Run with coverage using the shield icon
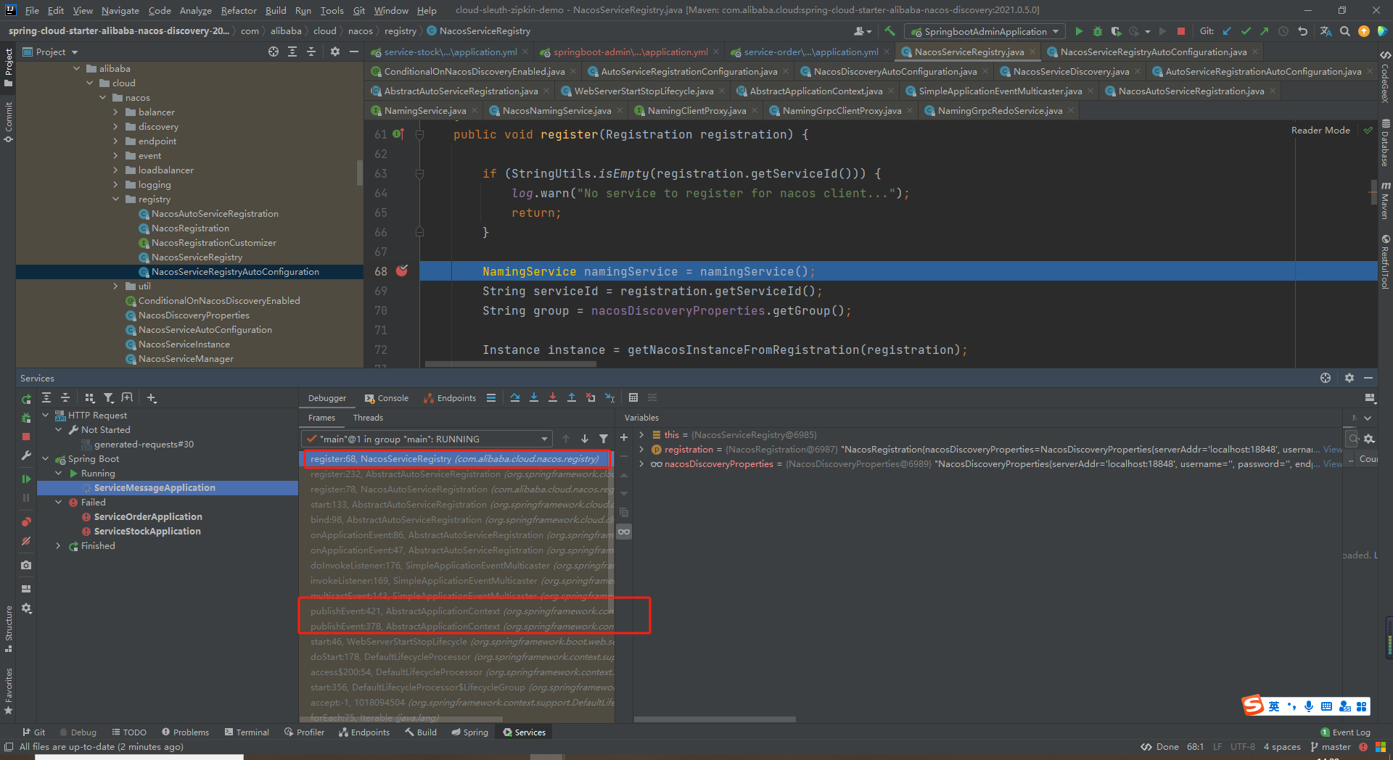Viewport: 1393px width, 760px height. click(1116, 31)
